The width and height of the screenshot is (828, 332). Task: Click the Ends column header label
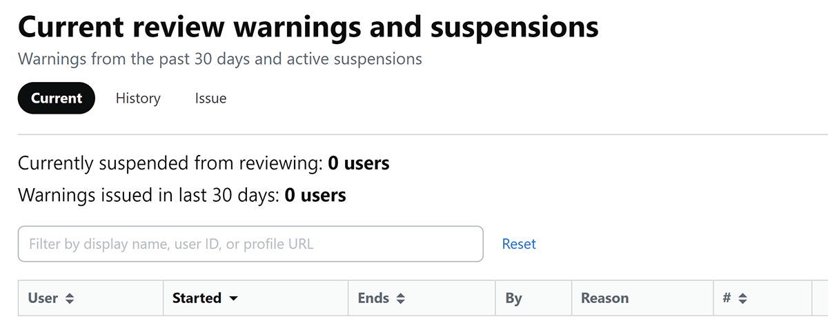[x=373, y=298]
